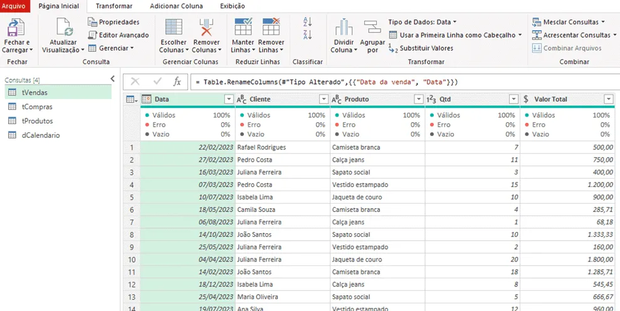The image size is (620, 311).
Task: Click the date '18/12/2023'
Action: tap(216, 284)
